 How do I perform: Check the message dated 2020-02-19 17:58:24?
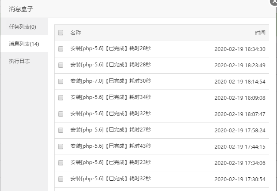[x=61, y=130]
